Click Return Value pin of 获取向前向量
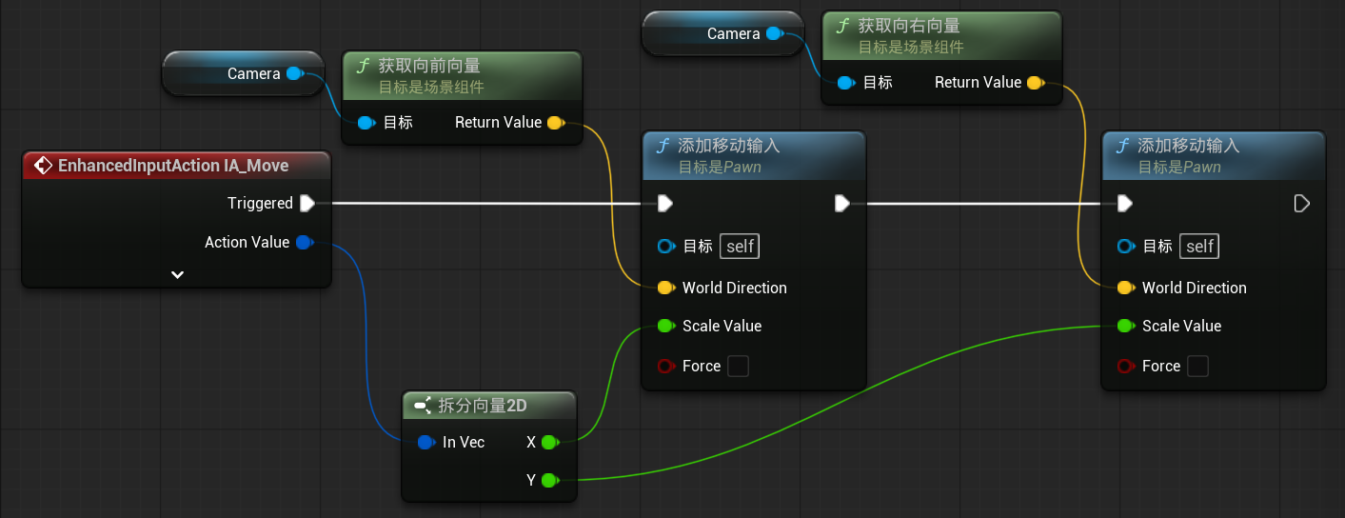Viewport: 1345px width, 518px height. [556, 123]
